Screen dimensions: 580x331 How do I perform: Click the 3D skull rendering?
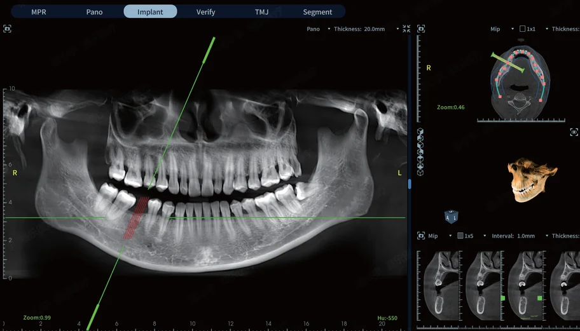pos(532,179)
